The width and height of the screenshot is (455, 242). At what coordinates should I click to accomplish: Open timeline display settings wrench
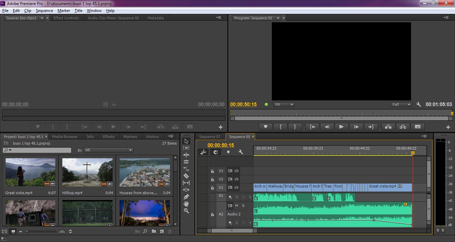coord(240,152)
